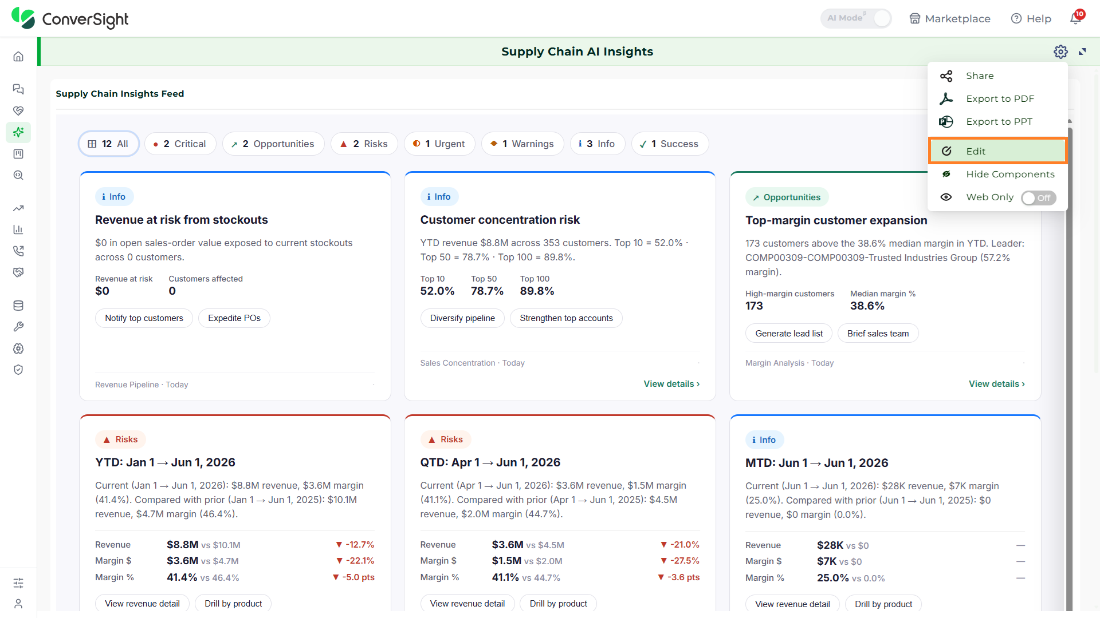Image resolution: width=1100 pixels, height=618 pixels.
Task: Filter by 2 Opportunities chip
Action: (x=273, y=144)
